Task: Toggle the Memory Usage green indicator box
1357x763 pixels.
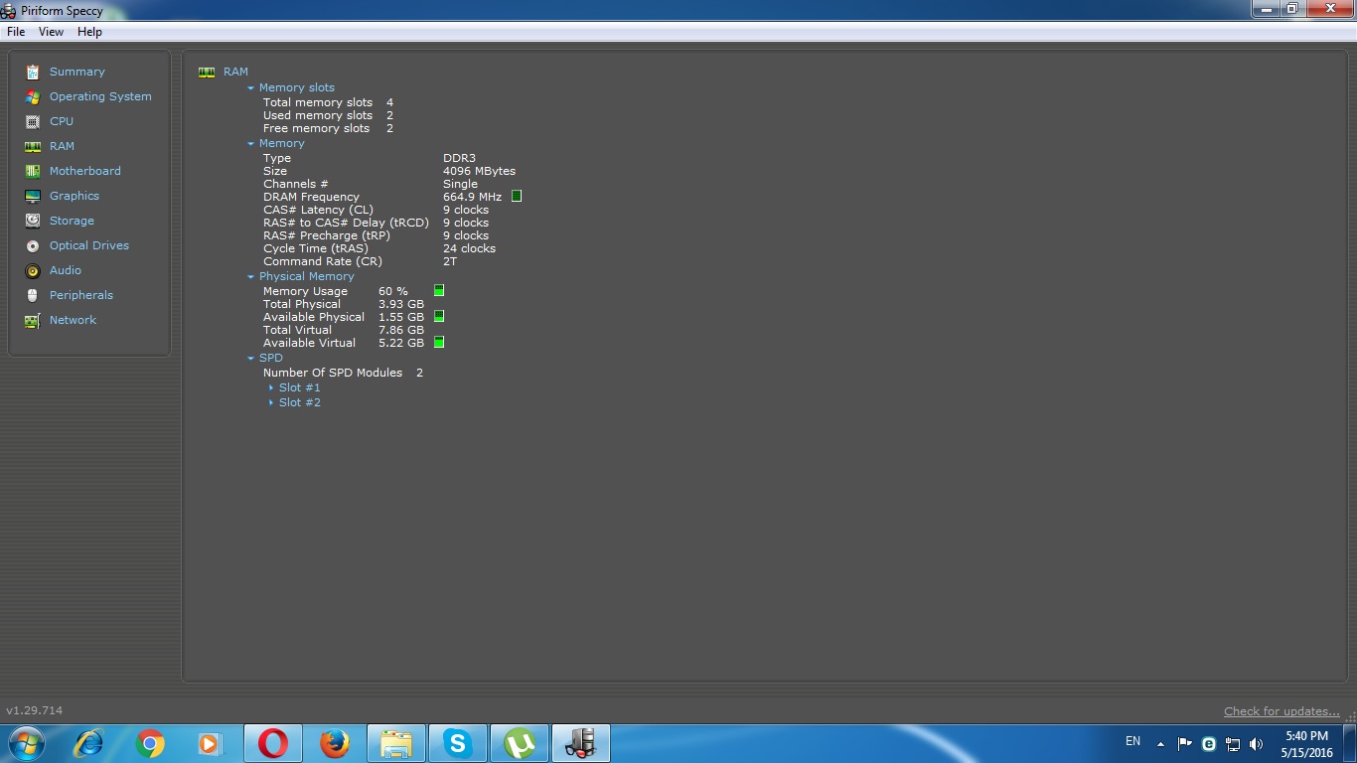Action: tap(439, 291)
